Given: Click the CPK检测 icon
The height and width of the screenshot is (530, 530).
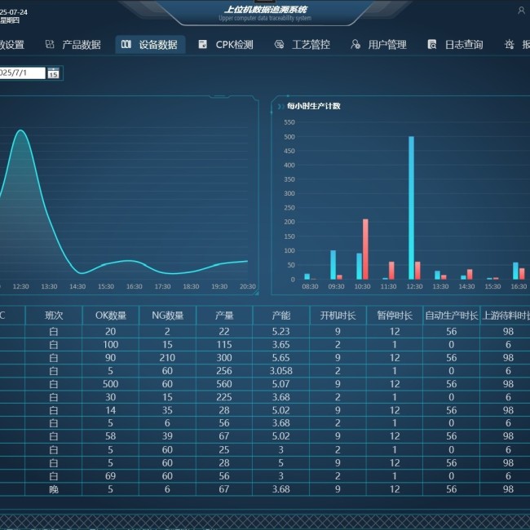Looking at the screenshot, I should [x=202, y=44].
